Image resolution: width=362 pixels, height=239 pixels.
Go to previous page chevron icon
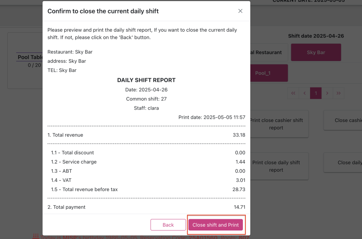click(304, 93)
